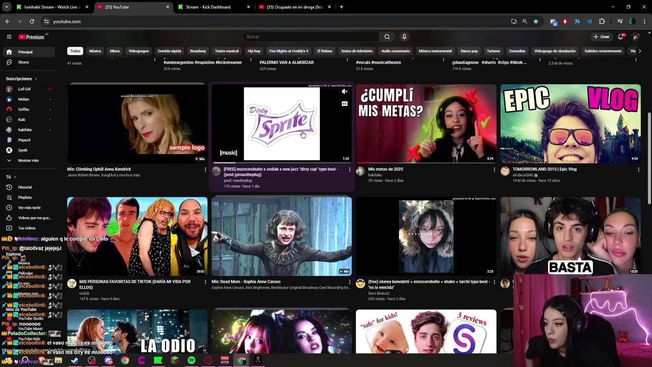Open the Lofi Girl subscription channel

pyautogui.click(x=30, y=89)
